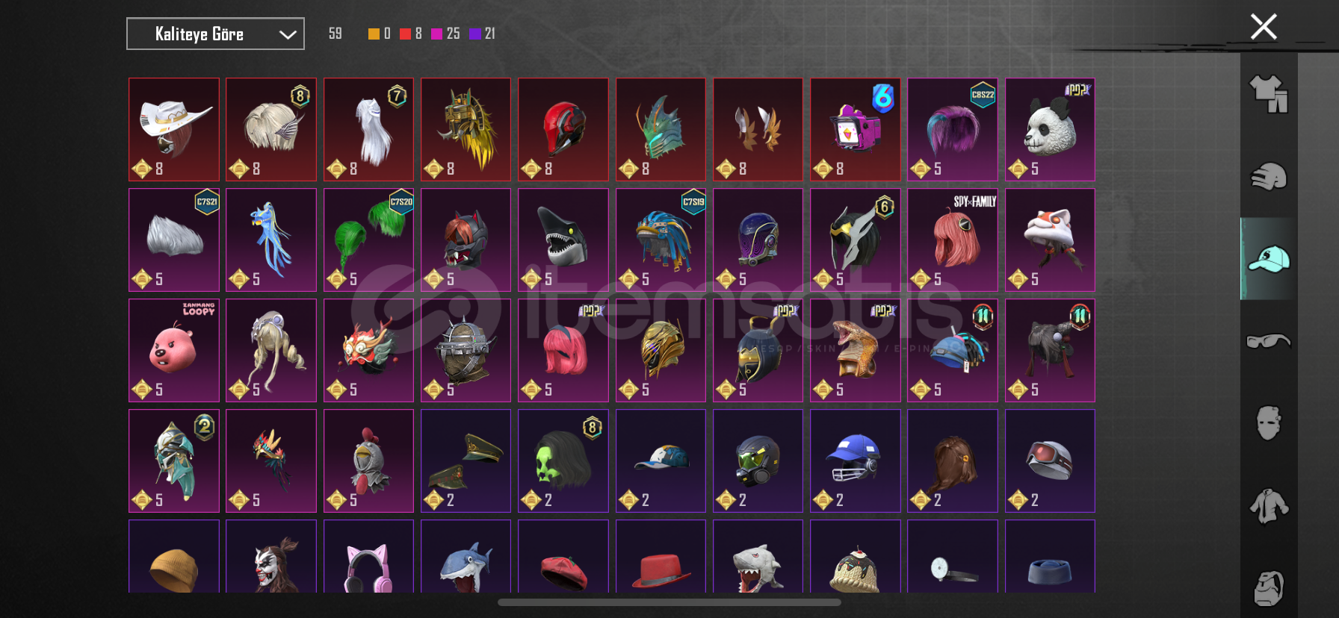This screenshot has width=1339, height=618.
Task: Pick the Zanmang Loopy pink head item
Action: 174,350
